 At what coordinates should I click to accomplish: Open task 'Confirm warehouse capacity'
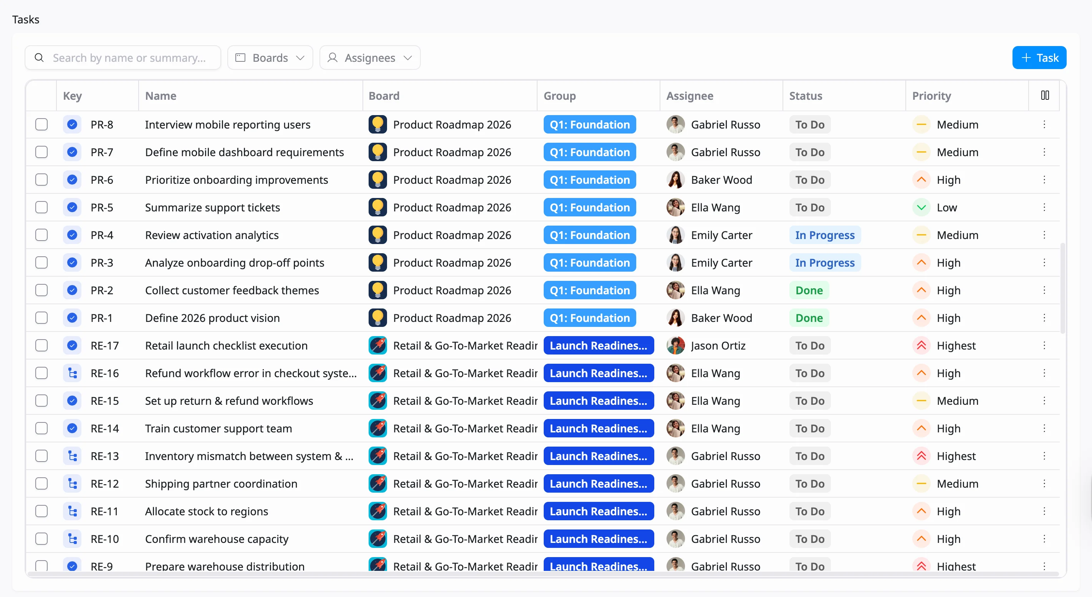click(x=217, y=539)
